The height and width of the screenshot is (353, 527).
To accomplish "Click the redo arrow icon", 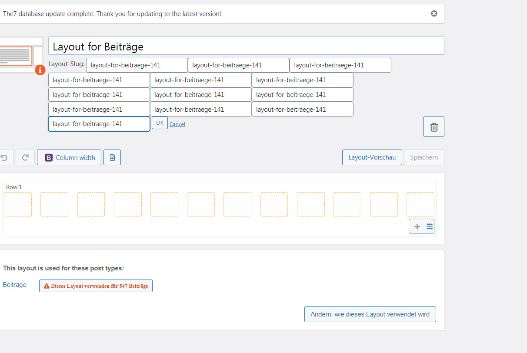I will (25, 157).
